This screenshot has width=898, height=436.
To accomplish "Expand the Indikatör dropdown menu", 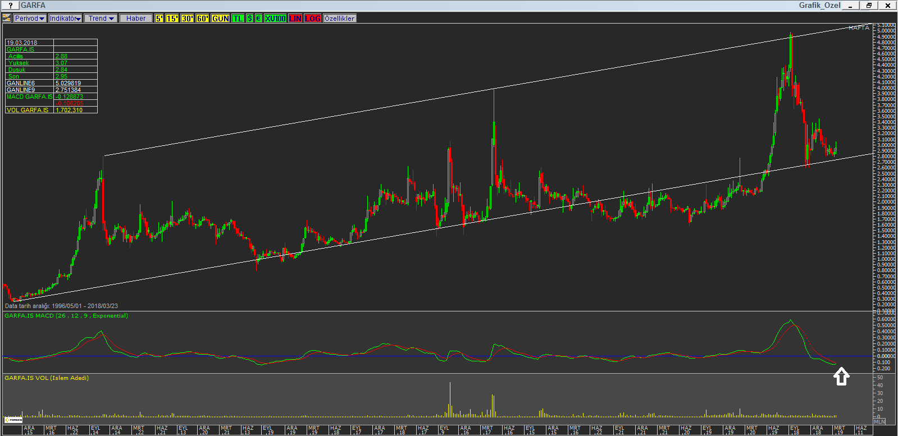I will [x=65, y=19].
